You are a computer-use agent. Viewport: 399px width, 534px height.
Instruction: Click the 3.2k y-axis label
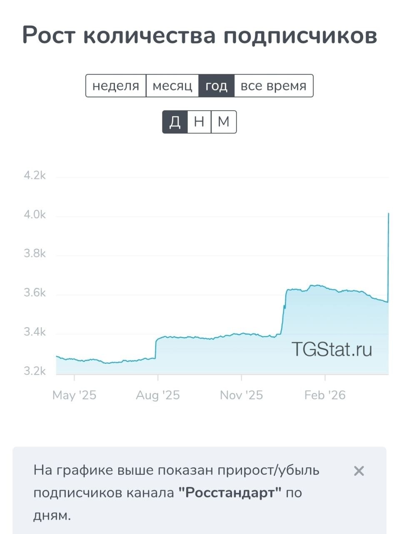pyautogui.click(x=35, y=371)
